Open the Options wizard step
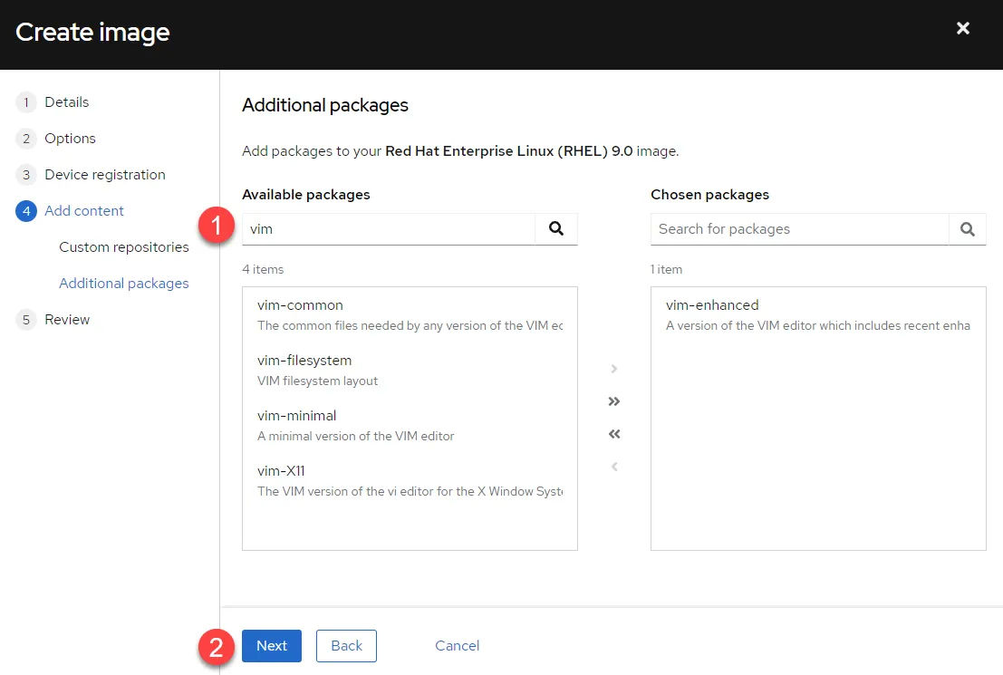 pos(70,139)
